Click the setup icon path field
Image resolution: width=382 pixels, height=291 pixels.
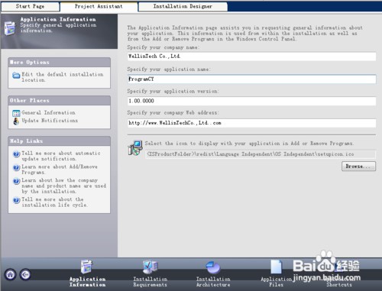[261, 154]
